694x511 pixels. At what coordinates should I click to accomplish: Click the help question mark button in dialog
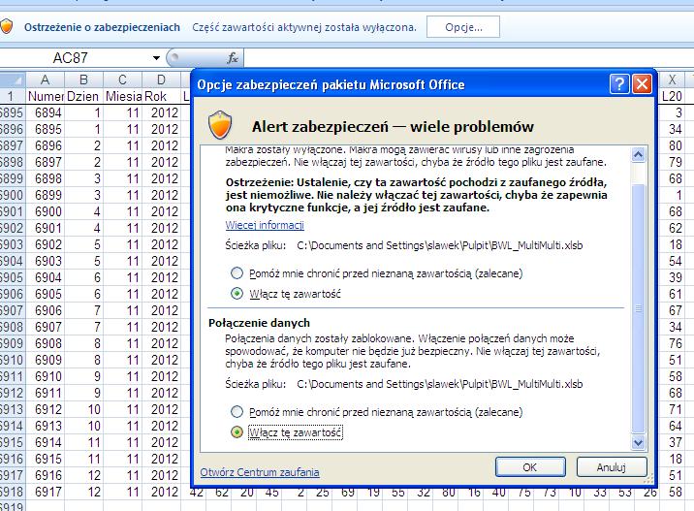coord(619,83)
